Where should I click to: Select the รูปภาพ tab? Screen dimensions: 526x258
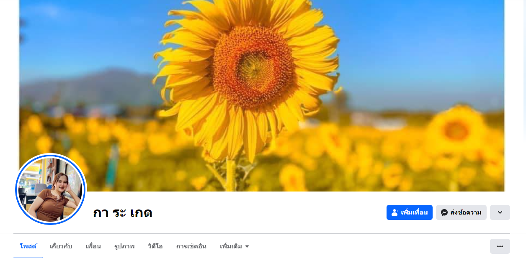click(x=124, y=246)
